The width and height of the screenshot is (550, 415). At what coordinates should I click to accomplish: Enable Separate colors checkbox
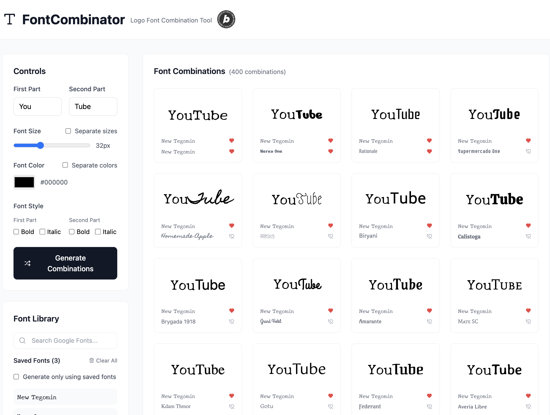65,165
